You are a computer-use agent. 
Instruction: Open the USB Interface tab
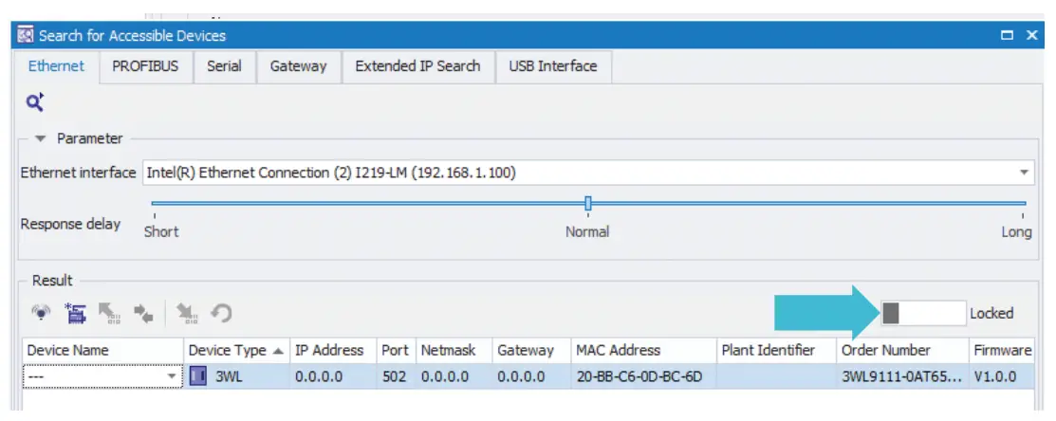[553, 66]
